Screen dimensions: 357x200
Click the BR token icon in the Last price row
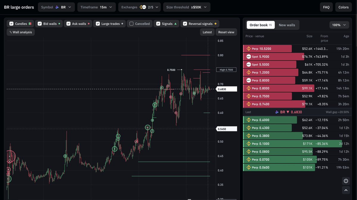tap(277, 112)
